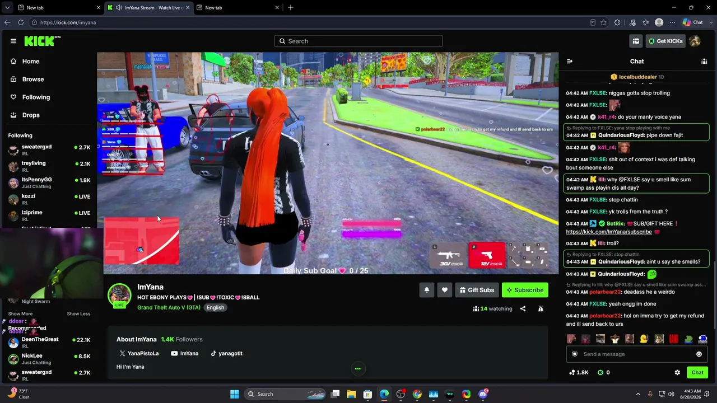Expand followed channels with Show More
Screen dimensions: 717x403
[x=20, y=314]
